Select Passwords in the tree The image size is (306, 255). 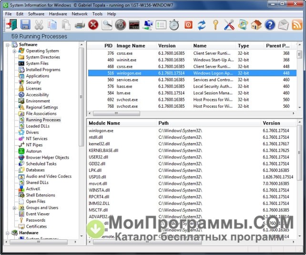[x=36, y=220]
